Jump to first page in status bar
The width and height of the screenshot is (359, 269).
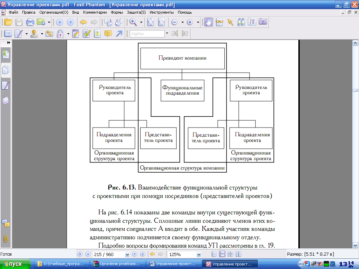[80, 254]
